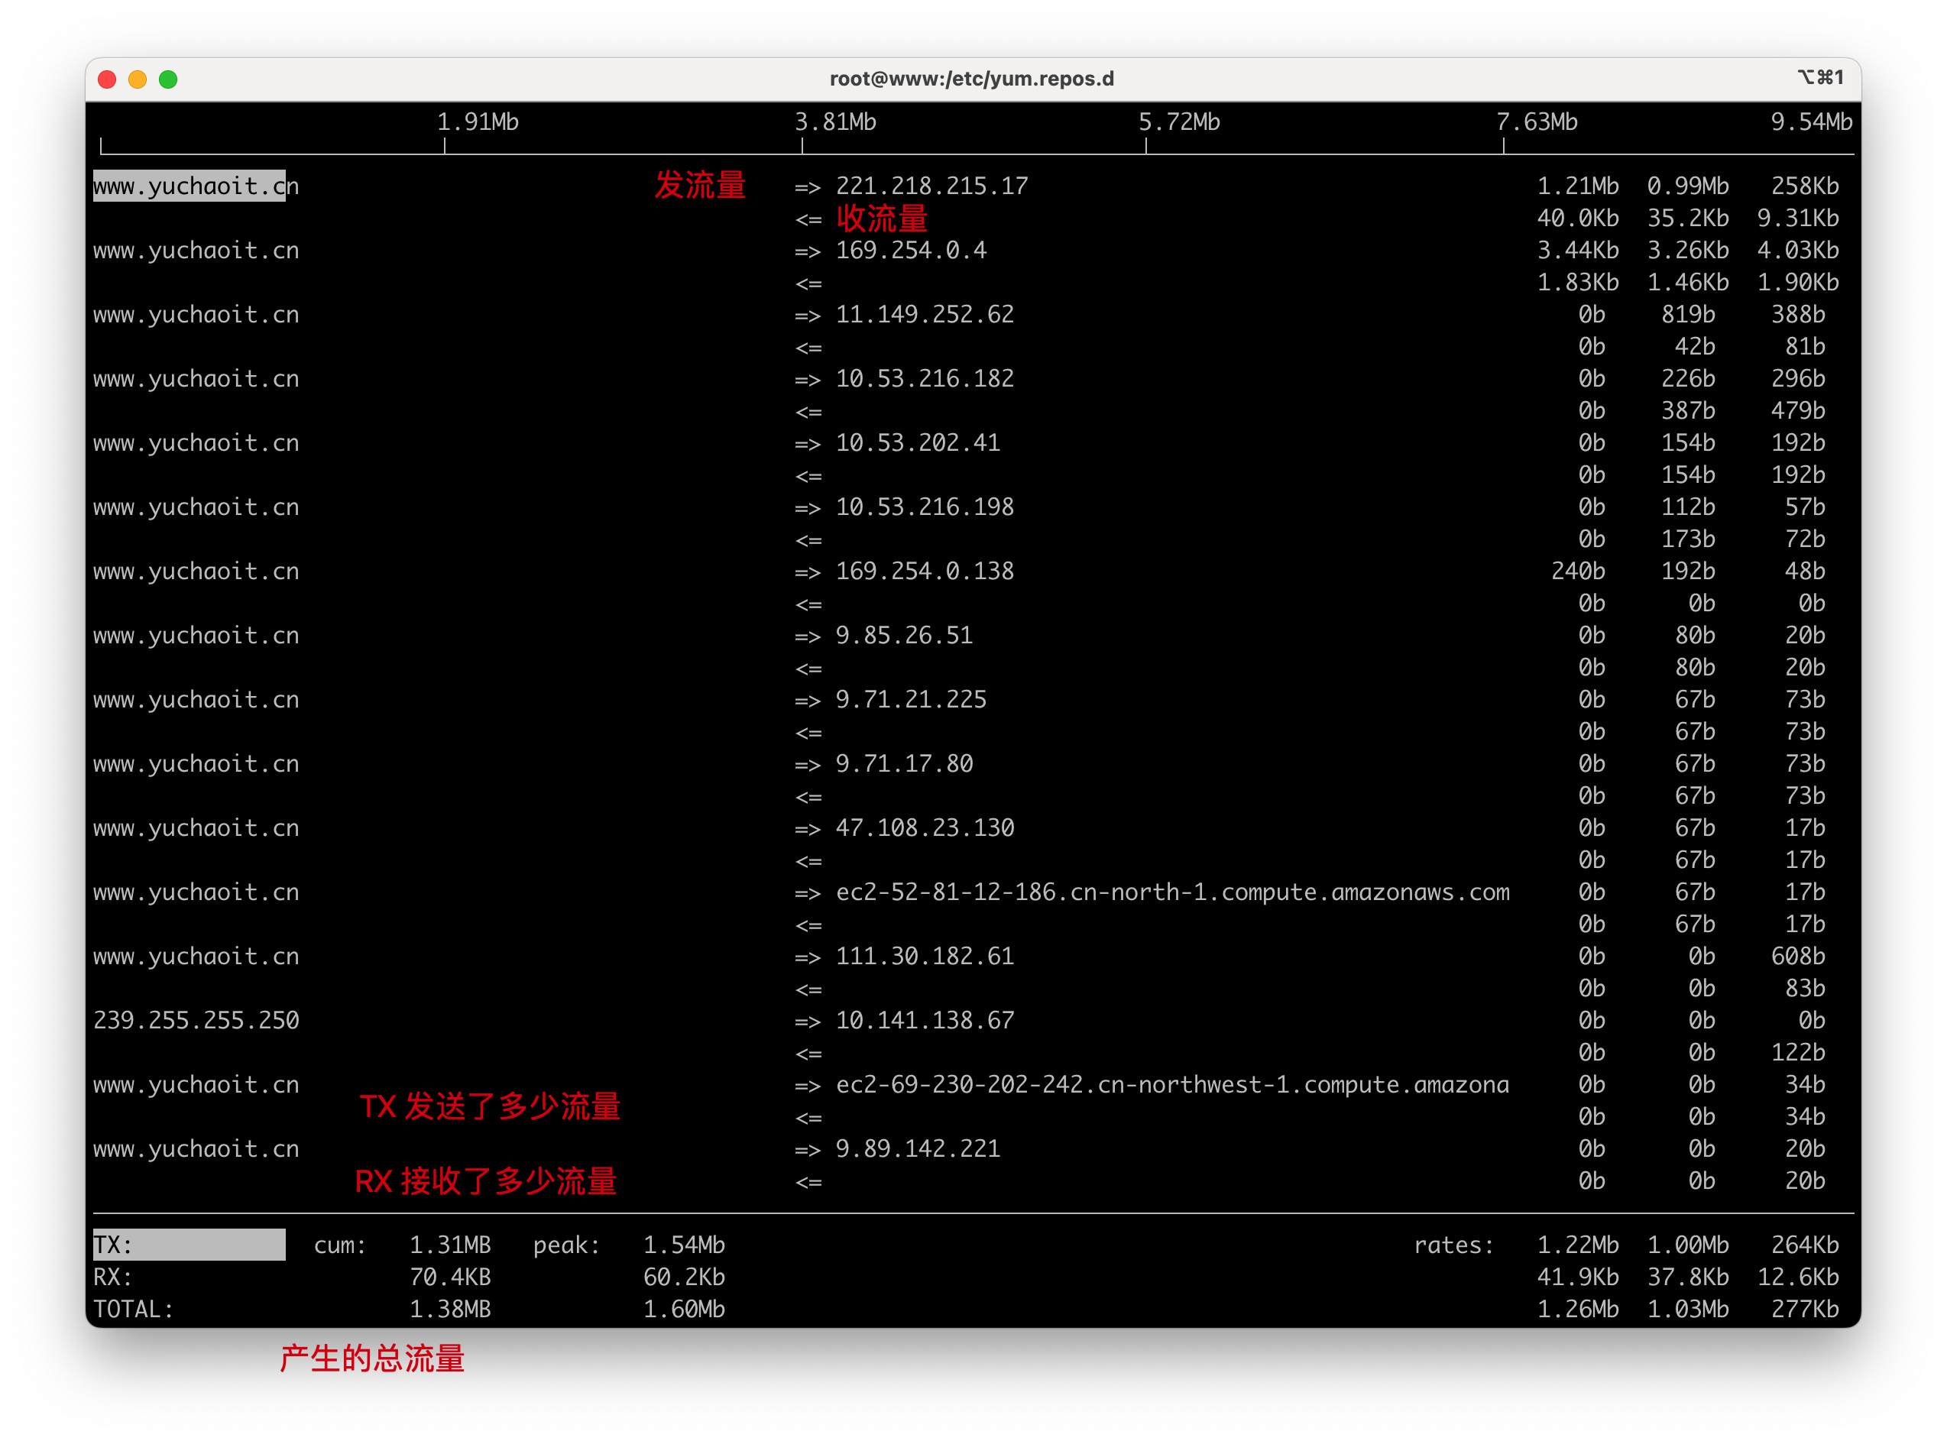Click the 7.63Mb scale marker
The image size is (1947, 1441).
(x=1536, y=122)
